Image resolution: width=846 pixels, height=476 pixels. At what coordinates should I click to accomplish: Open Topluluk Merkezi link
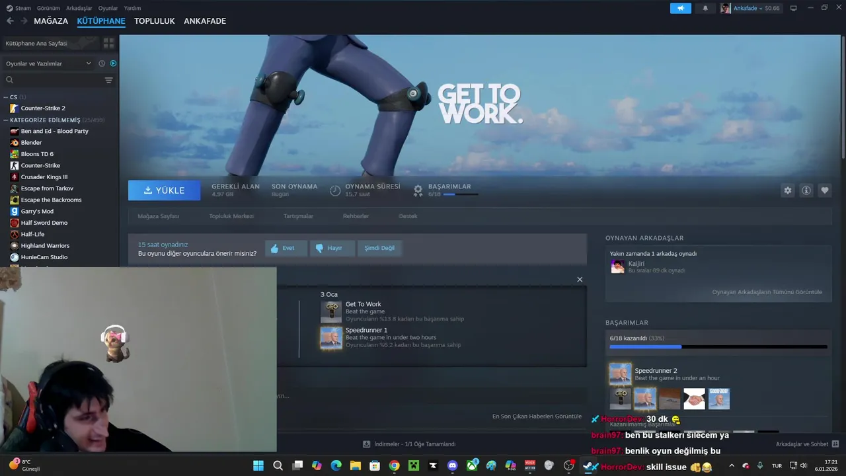(231, 216)
